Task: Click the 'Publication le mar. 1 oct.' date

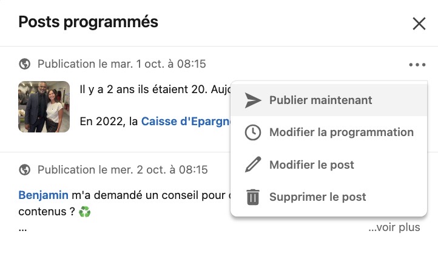Action: (122, 63)
